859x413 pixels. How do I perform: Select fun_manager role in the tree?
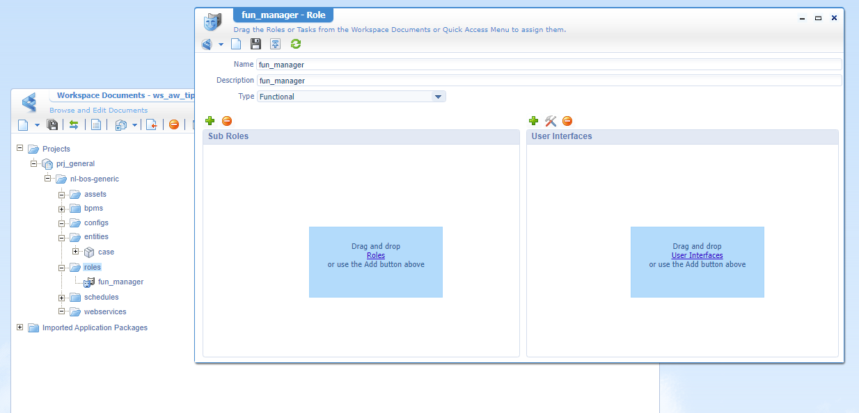[x=120, y=282]
